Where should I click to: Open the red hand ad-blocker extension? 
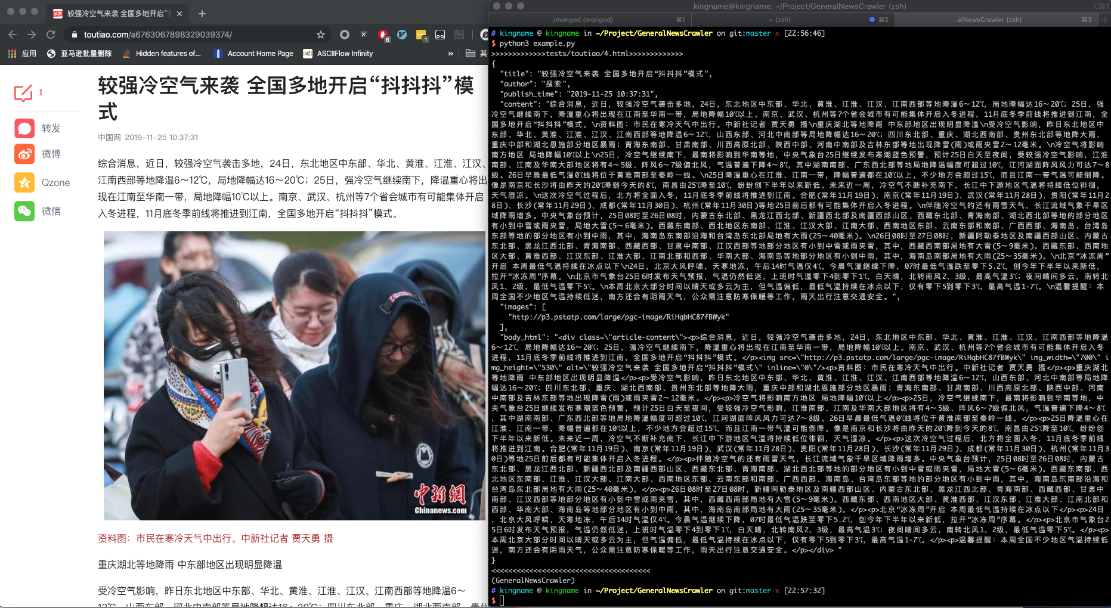383,35
